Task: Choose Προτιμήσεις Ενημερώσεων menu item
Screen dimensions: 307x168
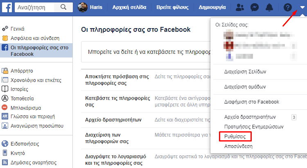Action: (x=254, y=127)
